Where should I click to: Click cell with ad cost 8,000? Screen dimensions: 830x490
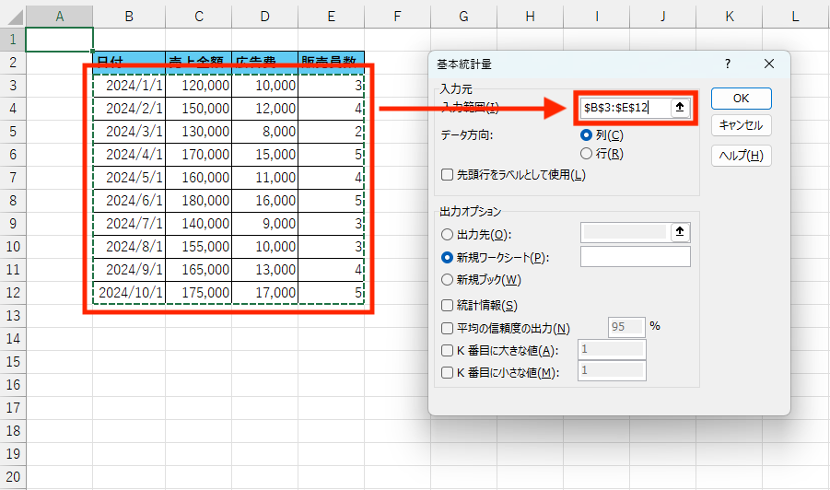pyautogui.click(x=264, y=131)
